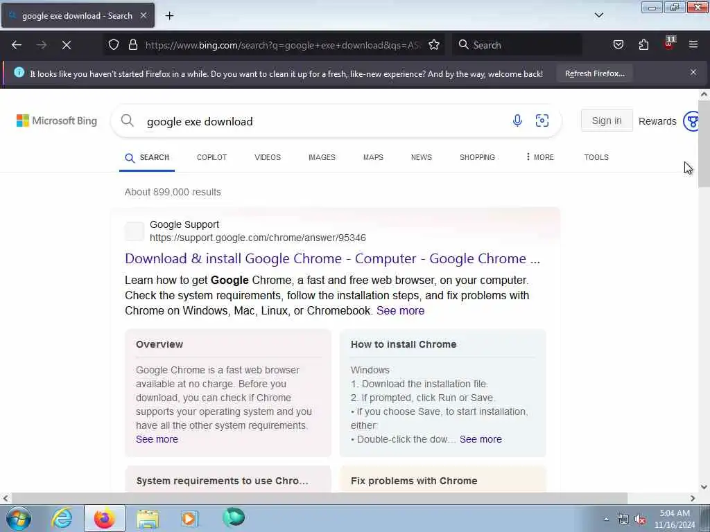This screenshot has height=532, width=710.
Task: Click See more after result description
Action: pos(400,311)
